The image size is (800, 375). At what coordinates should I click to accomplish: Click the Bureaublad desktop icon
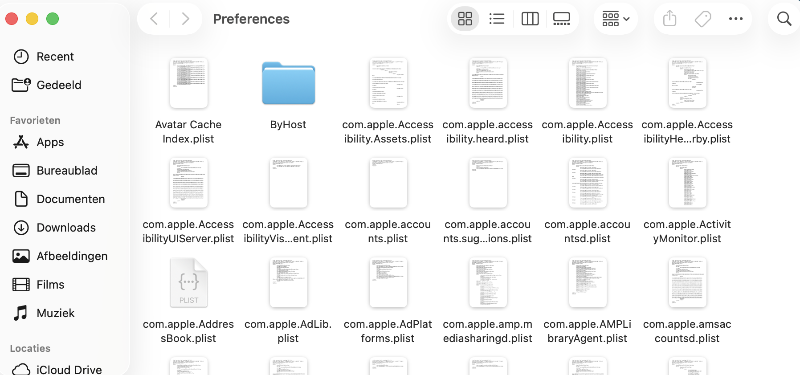point(21,171)
